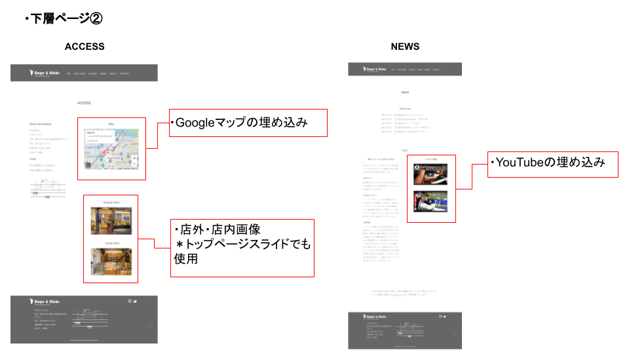
Task: Open Twitter icon in NEWS page footer
Action: (444, 317)
